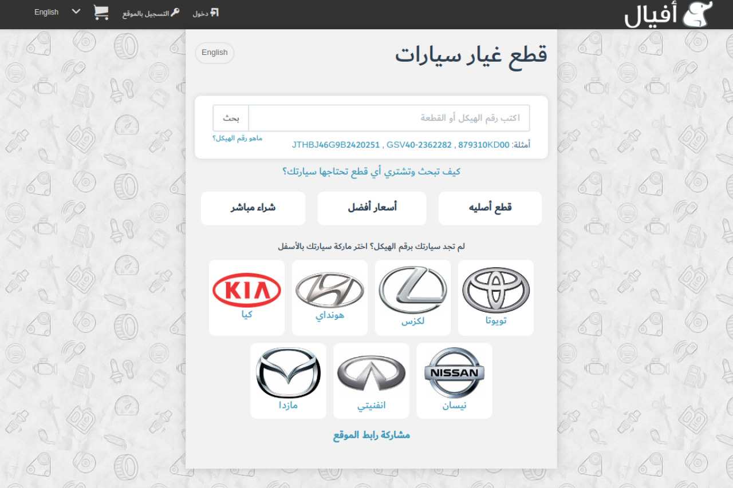Select the Mazda brand logo
The height and width of the screenshot is (488, 733).
click(288, 373)
